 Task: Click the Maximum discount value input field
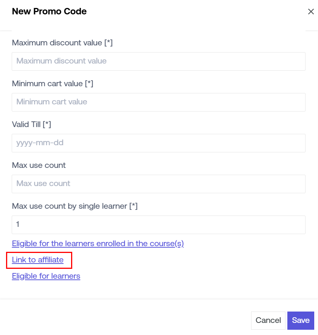point(158,61)
